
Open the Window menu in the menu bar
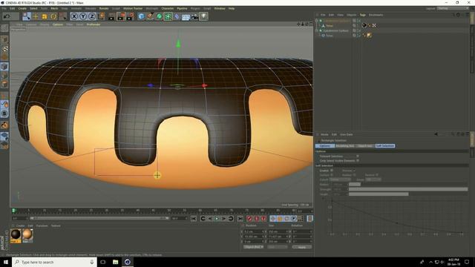point(220,8)
